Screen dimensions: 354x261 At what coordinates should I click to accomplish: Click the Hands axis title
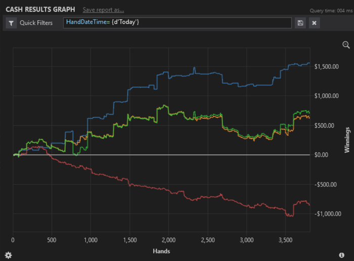tap(161, 251)
